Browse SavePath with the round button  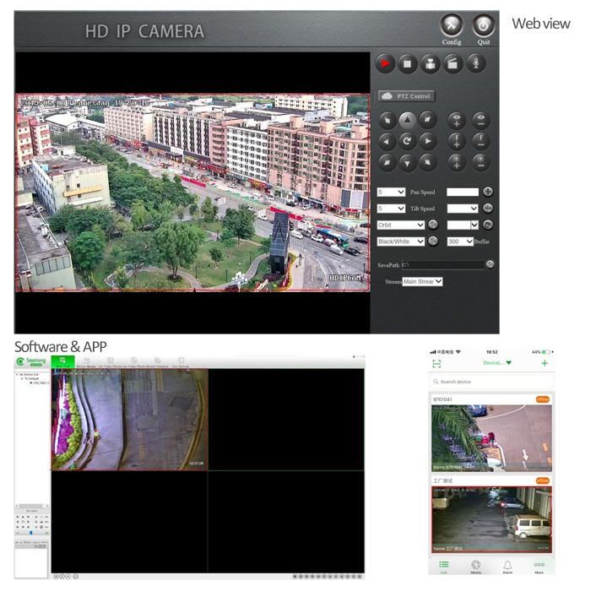pos(490,264)
